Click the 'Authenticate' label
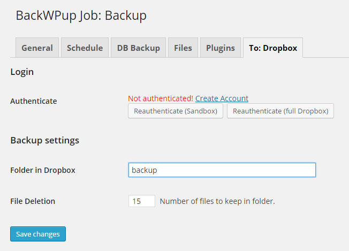The image size is (349, 251). point(34,101)
